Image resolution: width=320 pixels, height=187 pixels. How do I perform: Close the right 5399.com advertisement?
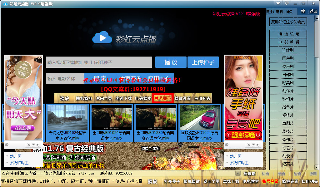[x=253, y=145]
